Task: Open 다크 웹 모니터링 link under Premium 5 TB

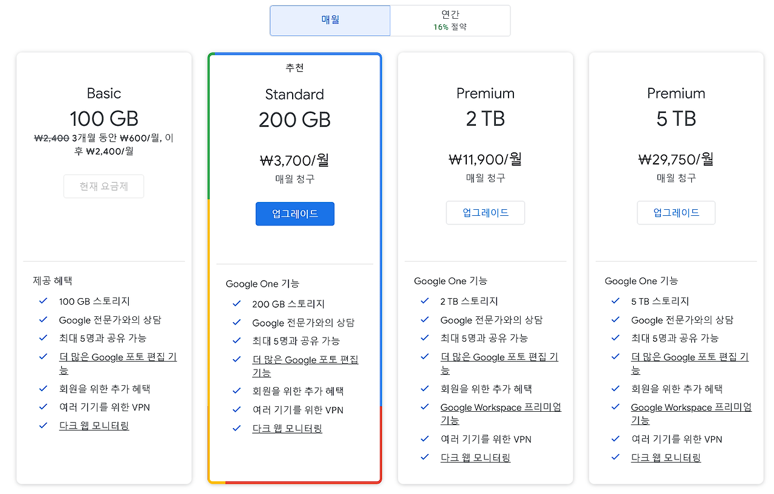Action: [666, 457]
